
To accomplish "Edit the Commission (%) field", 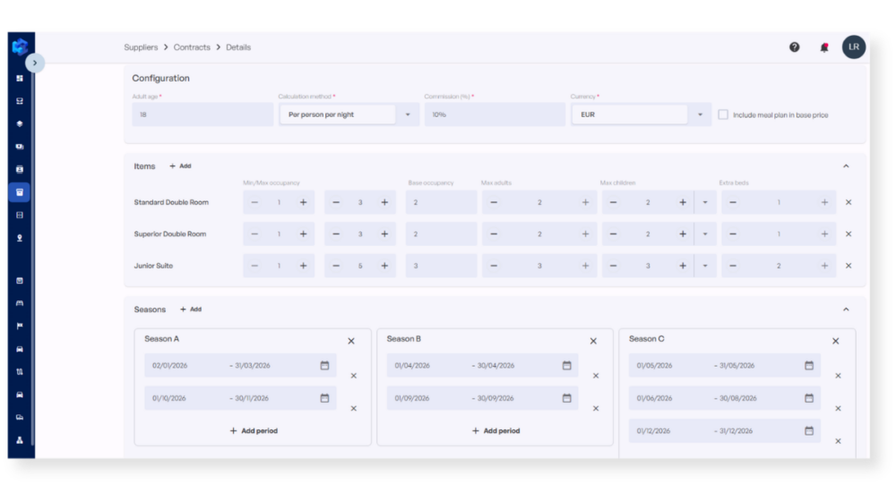I will click(x=495, y=115).
